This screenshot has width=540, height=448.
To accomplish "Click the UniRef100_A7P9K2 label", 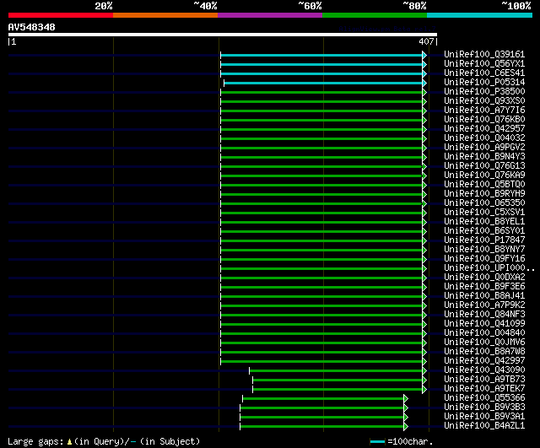I will click(x=484, y=305).
